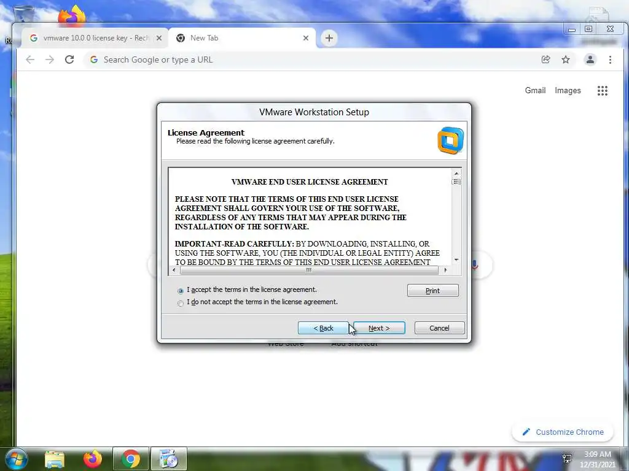
Task: Reload the page in Chrome
Action: 69,59
